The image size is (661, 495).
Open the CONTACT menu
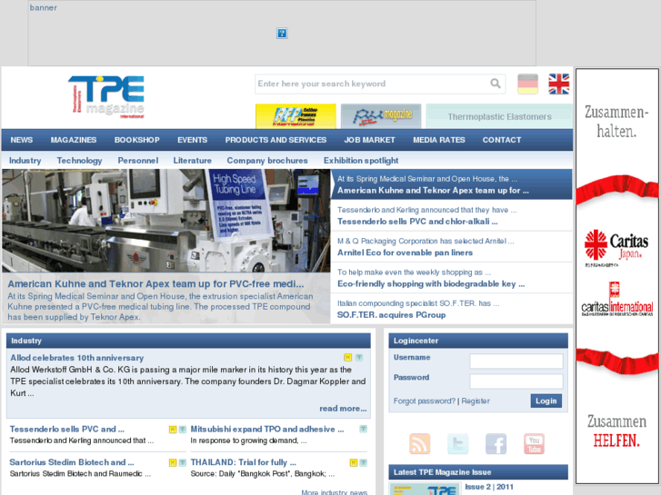pyautogui.click(x=502, y=140)
